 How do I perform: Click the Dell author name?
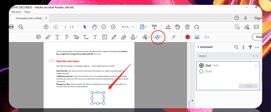pos(208,66)
